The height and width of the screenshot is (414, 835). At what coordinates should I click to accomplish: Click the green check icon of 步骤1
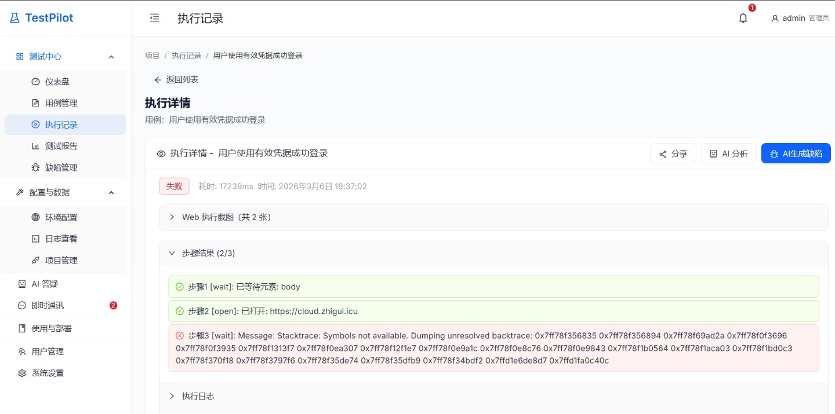coord(180,287)
